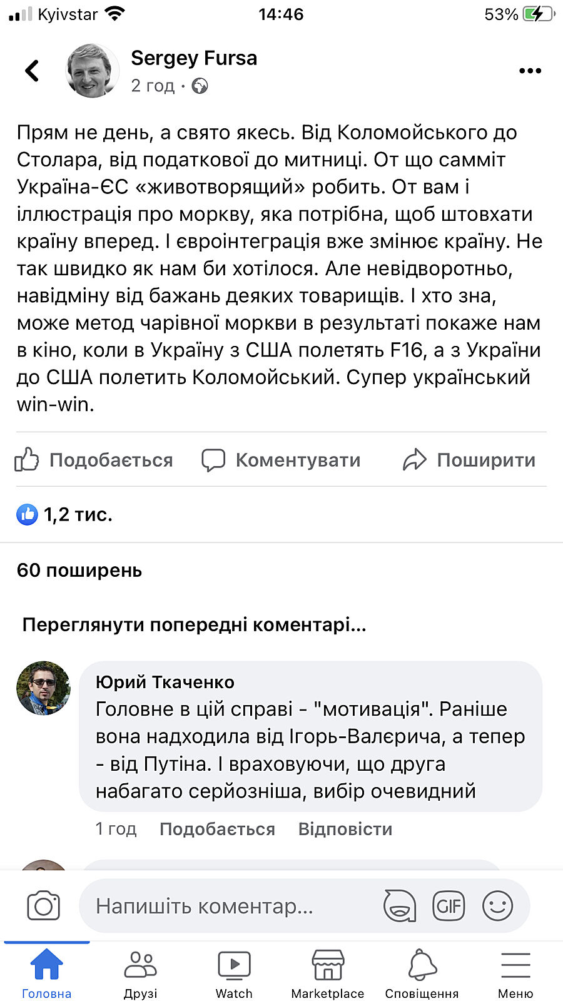Reply to comment with Відповісти
The height and width of the screenshot is (1001, 563).
345,829
